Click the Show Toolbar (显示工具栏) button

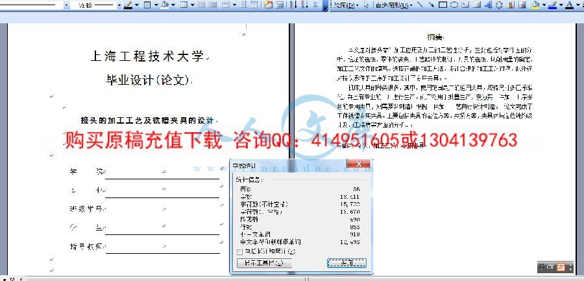point(264,263)
